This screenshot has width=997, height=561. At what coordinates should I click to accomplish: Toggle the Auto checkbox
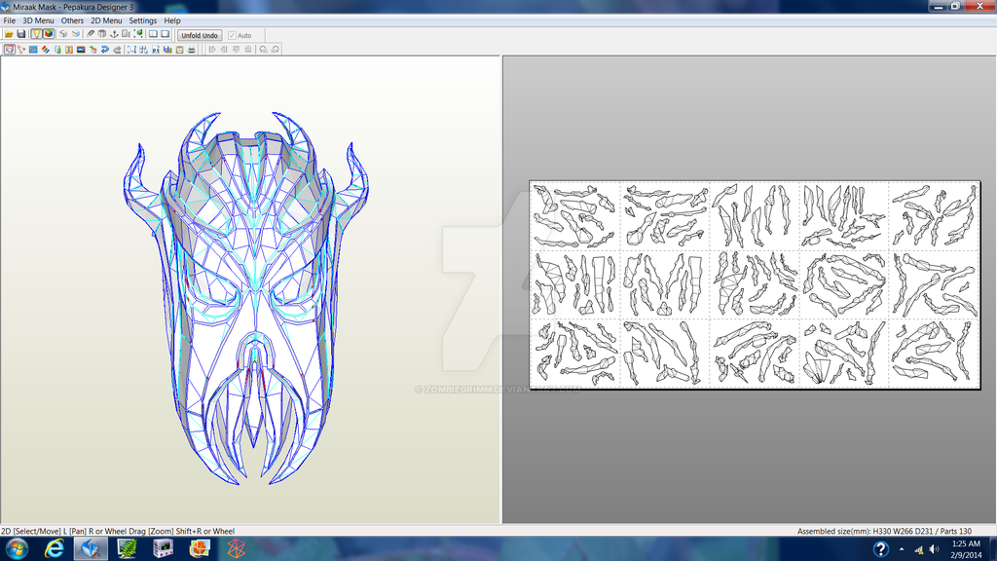(x=232, y=36)
